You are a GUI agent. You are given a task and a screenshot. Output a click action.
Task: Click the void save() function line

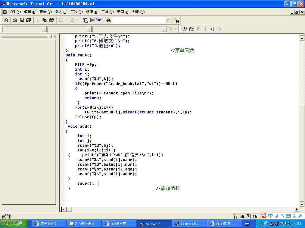tap(79, 55)
